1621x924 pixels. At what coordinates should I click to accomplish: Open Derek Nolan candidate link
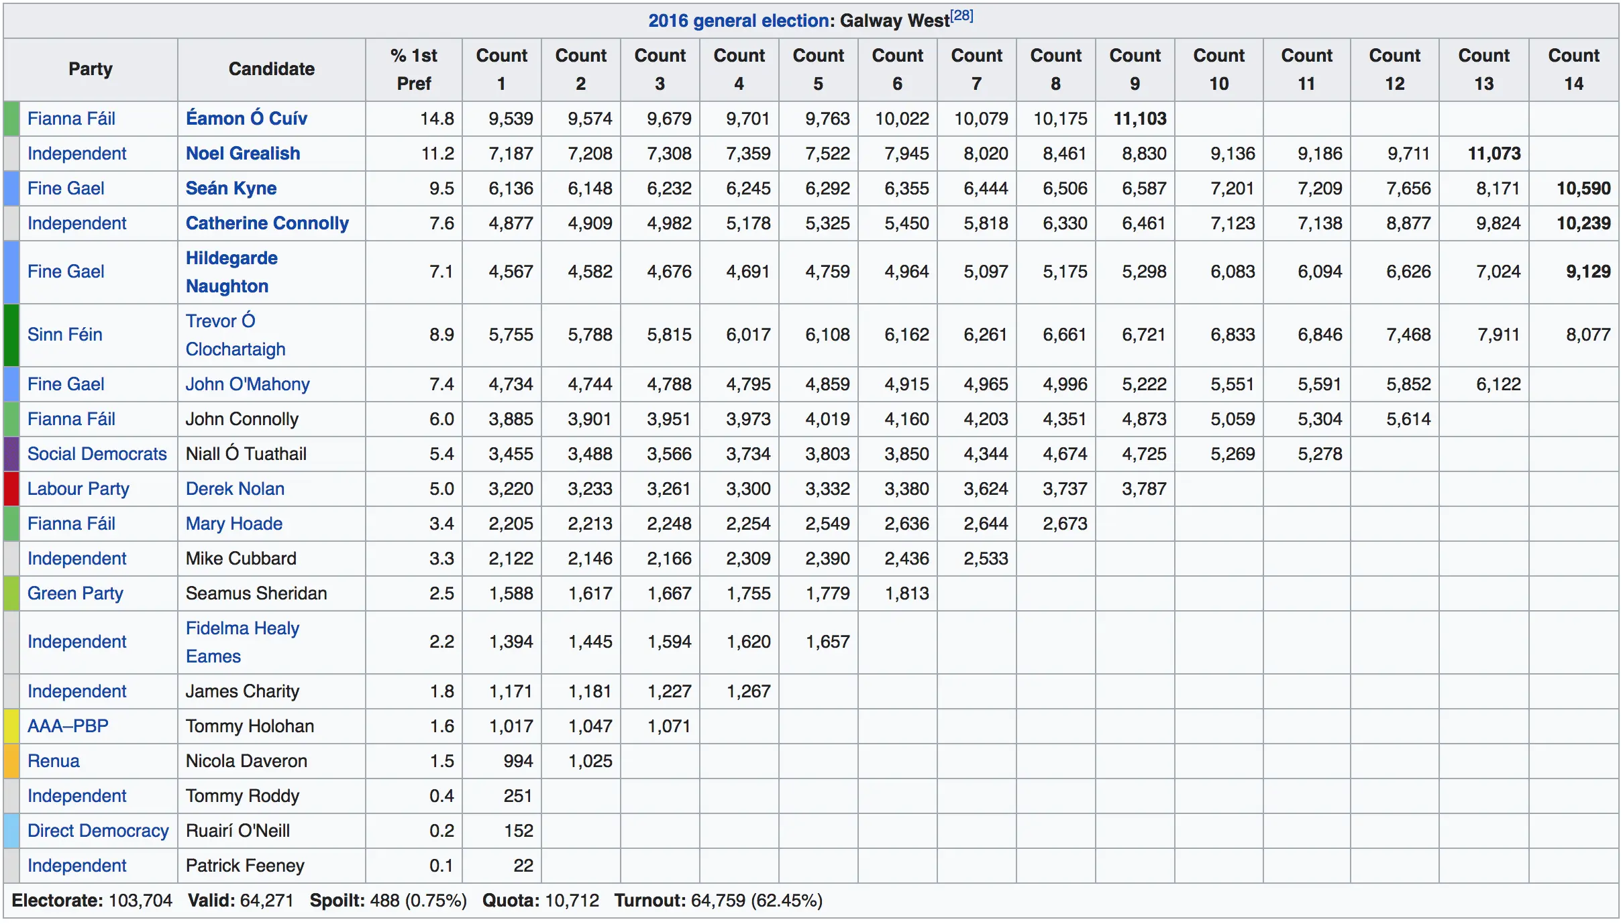pyautogui.click(x=235, y=489)
